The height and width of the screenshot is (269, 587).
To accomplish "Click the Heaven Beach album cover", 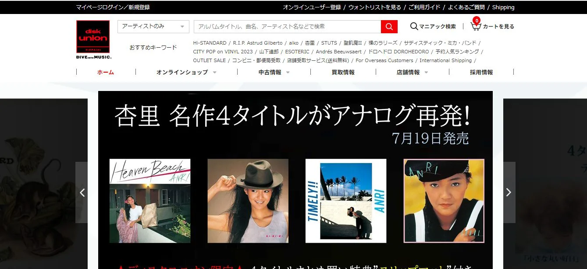I will coord(150,201).
